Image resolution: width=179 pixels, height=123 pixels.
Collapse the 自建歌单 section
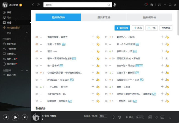click(27, 70)
